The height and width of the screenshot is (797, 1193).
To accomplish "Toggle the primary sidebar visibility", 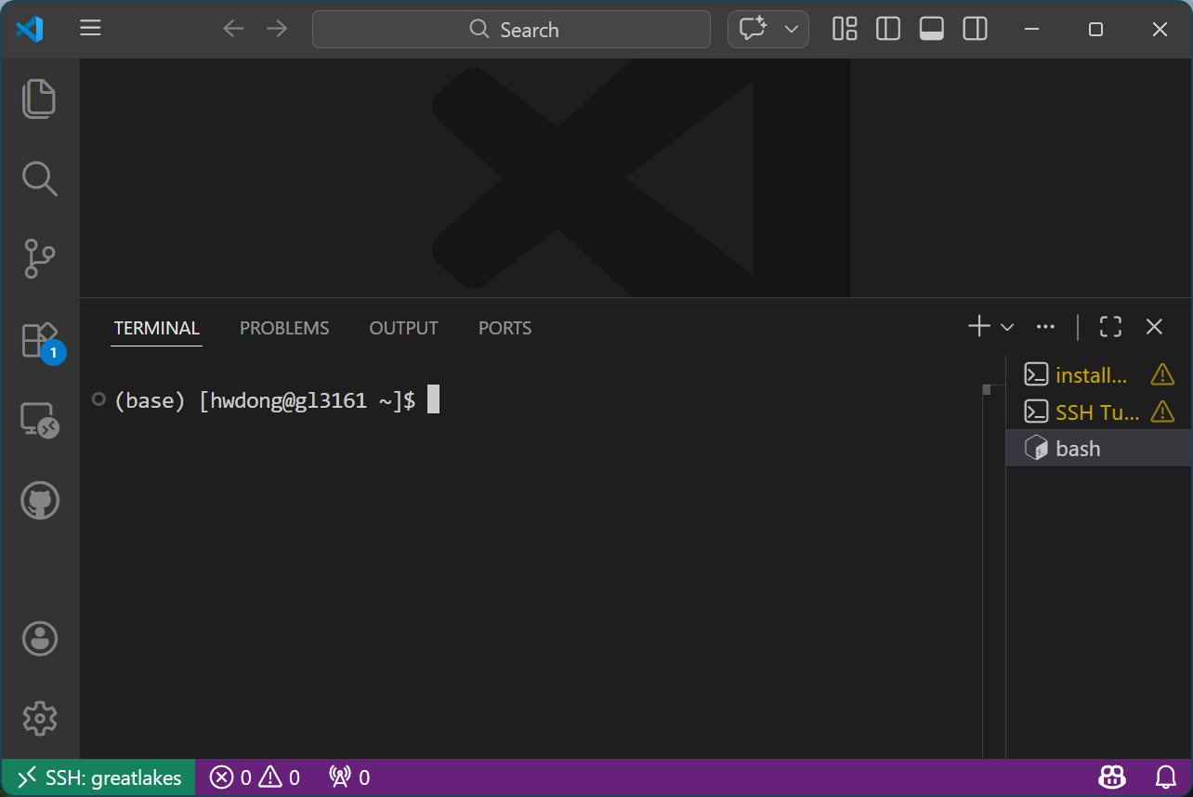I will (887, 29).
